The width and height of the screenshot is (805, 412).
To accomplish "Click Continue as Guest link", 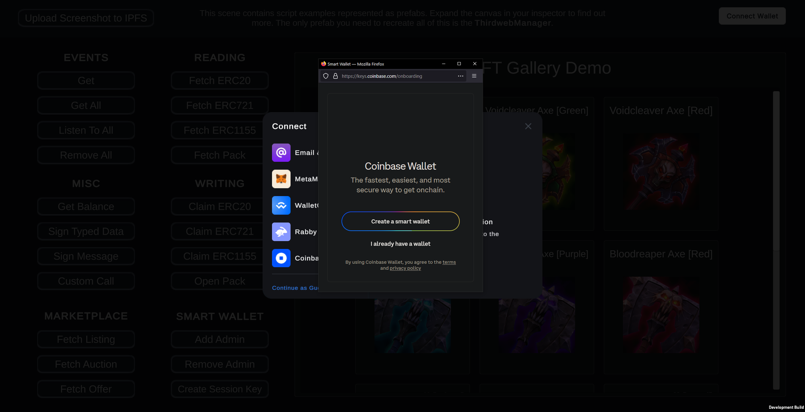I will [295, 288].
